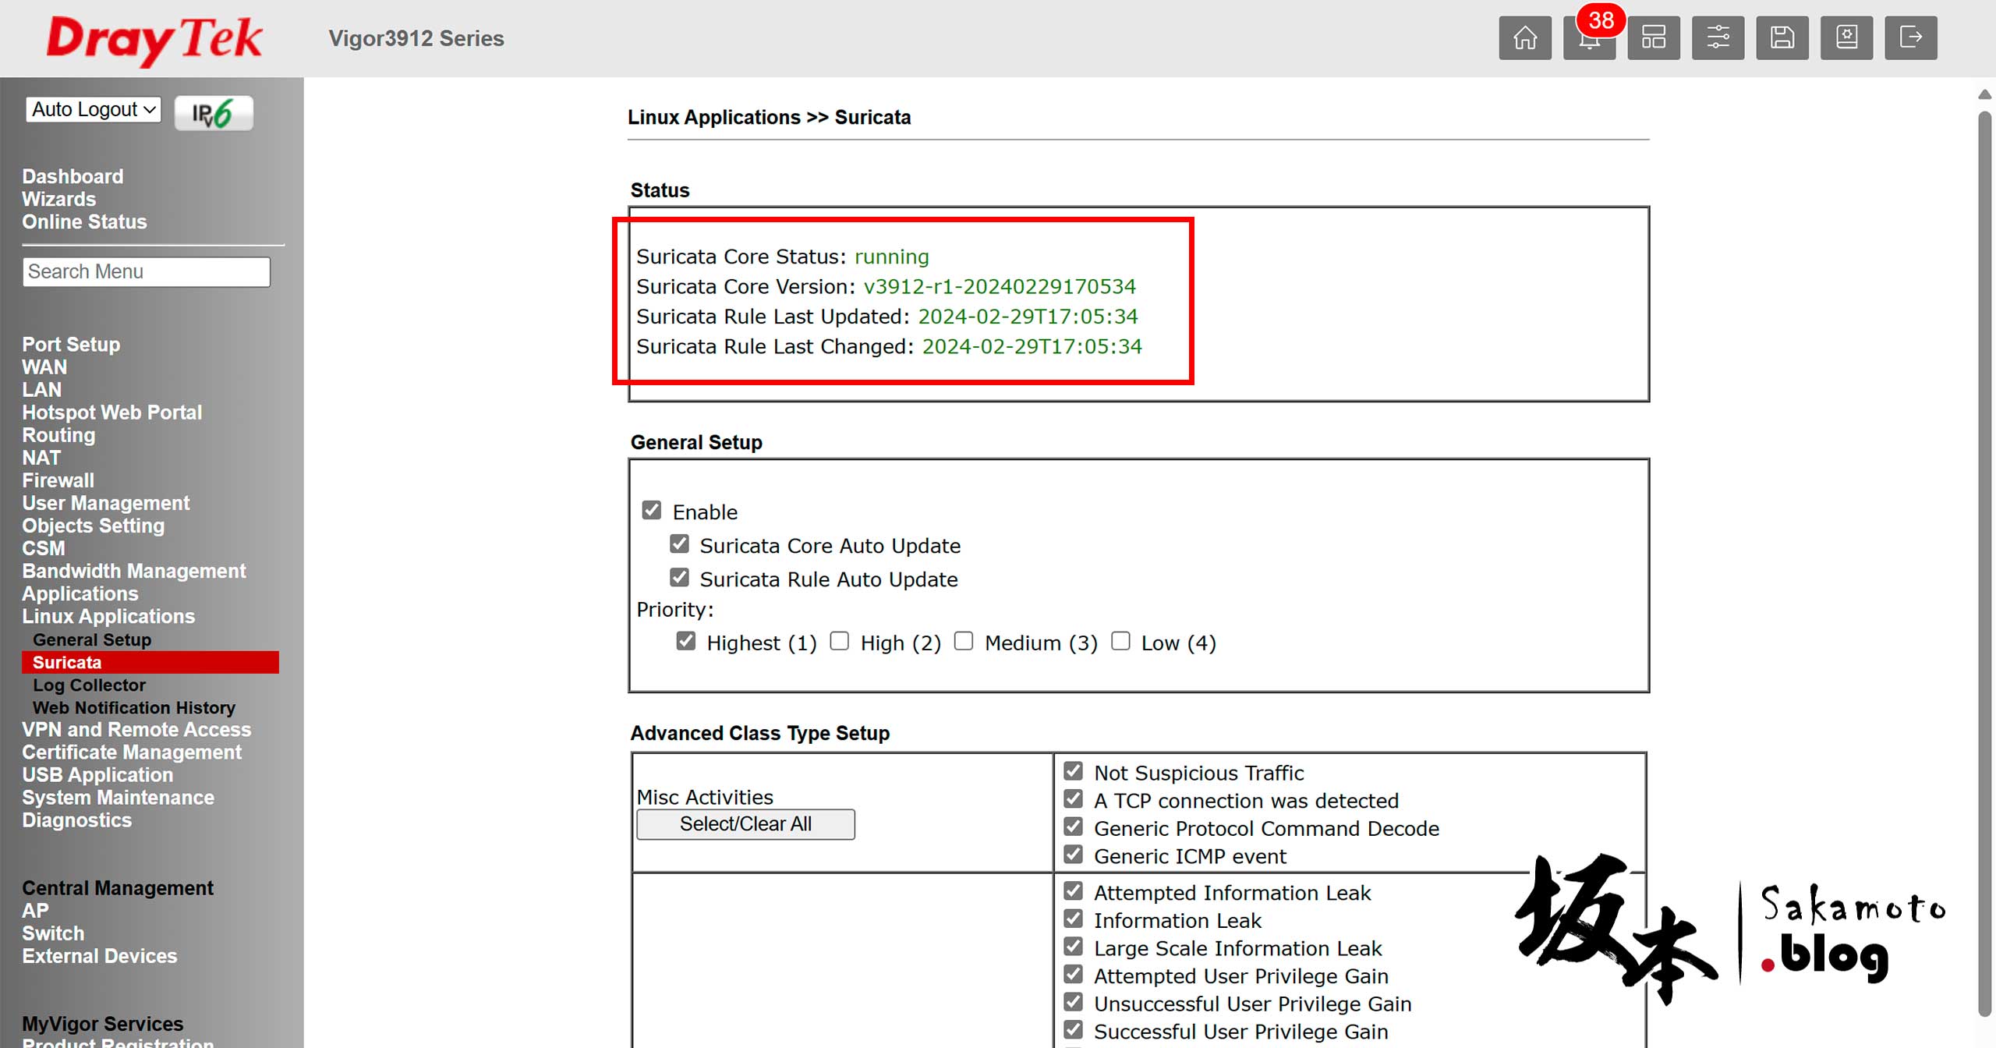This screenshot has height=1048, width=1996.
Task: Open the Auto Logout dropdown
Action: 94,109
